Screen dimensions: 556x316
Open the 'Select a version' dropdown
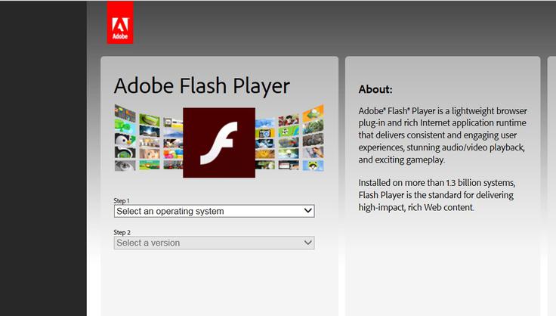pyautogui.click(x=215, y=243)
